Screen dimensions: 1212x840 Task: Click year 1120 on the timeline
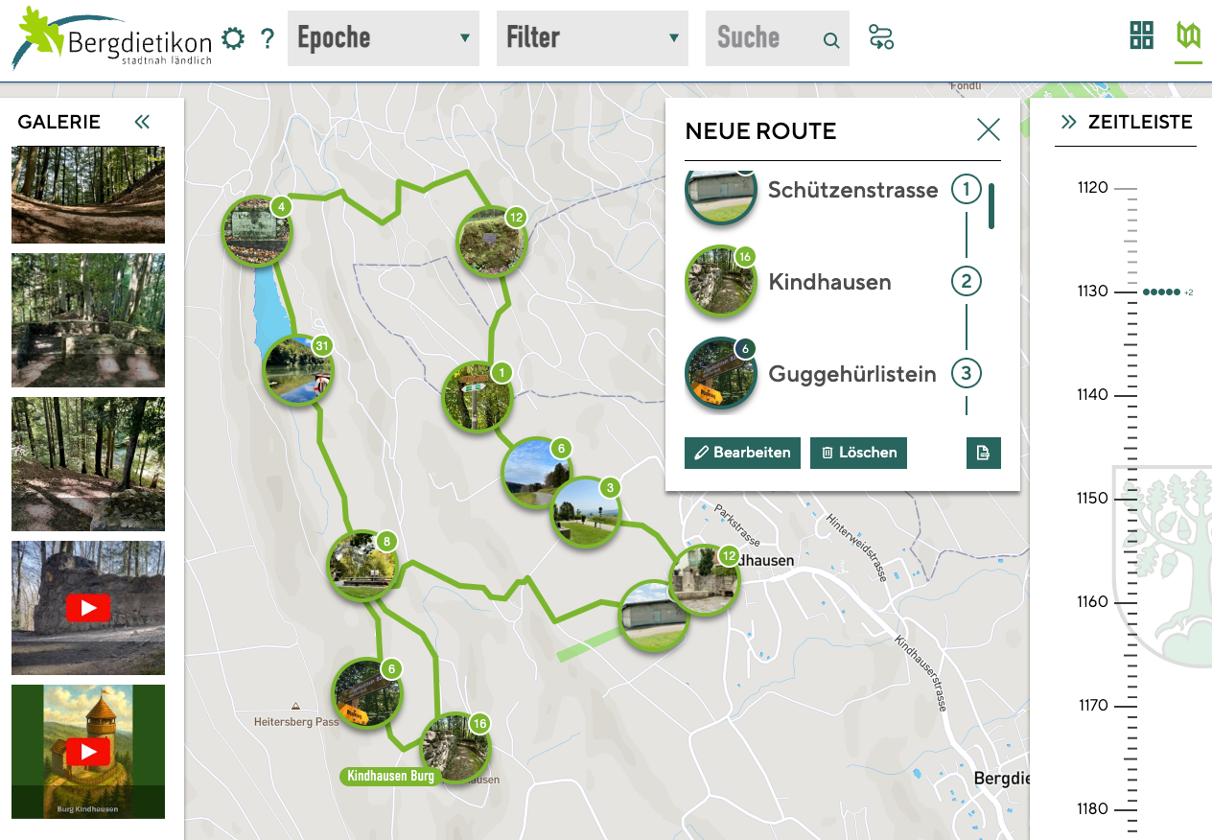click(x=1092, y=188)
